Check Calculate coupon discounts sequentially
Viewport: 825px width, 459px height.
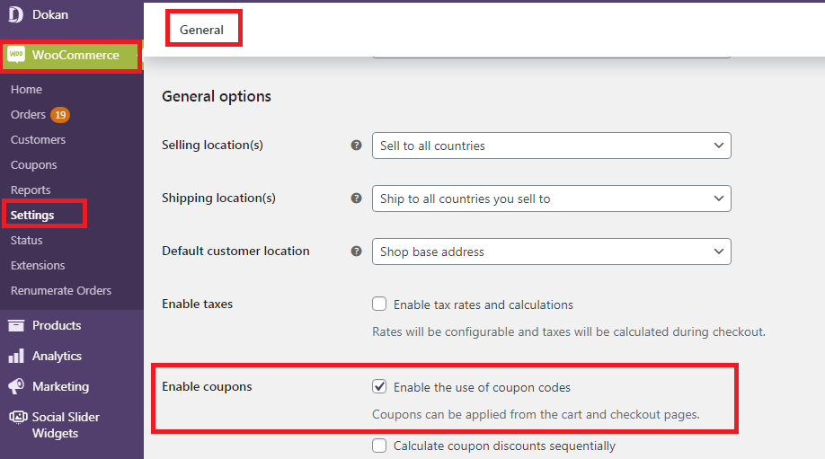379,446
